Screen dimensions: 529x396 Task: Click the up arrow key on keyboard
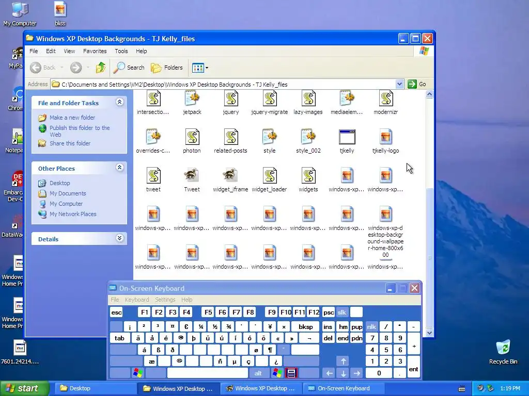coord(343,361)
